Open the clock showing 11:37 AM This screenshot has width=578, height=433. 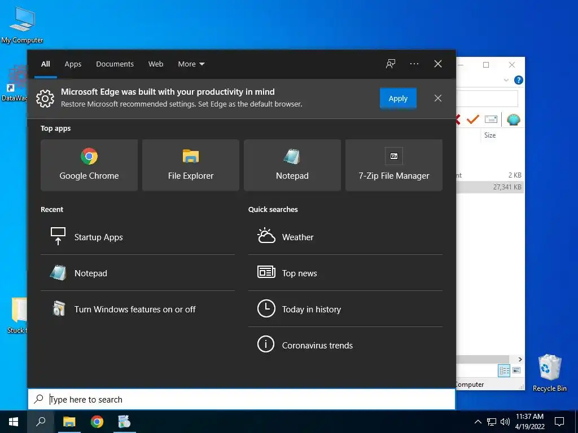coord(529,422)
